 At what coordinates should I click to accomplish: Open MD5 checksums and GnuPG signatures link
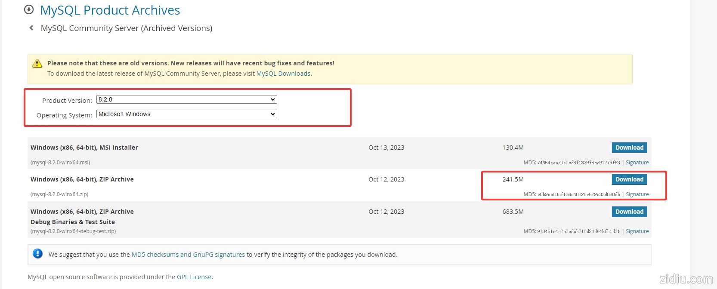[188, 255]
